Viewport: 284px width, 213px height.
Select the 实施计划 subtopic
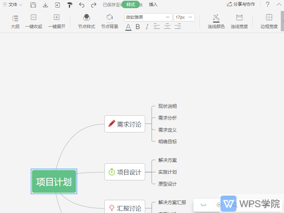pyautogui.click(x=167, y=172)
